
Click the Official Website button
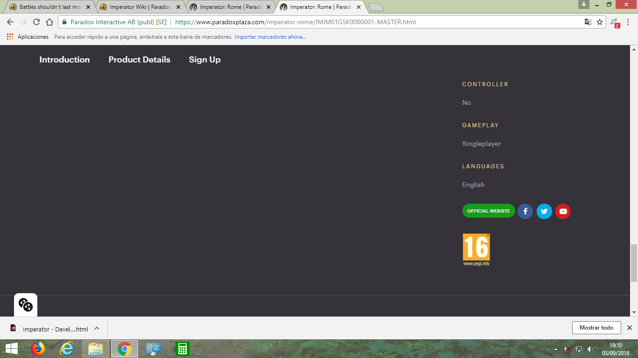(489, 211)
